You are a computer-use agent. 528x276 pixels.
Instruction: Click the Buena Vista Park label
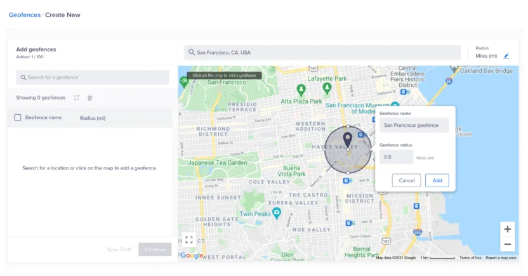pos(292,171)
